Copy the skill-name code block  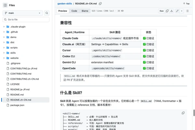[x=183, y=113]
